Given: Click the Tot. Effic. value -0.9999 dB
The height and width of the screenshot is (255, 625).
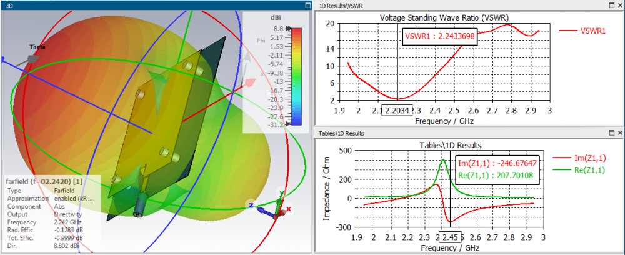Looking at the screenshot, I should (x=70, y=238).
